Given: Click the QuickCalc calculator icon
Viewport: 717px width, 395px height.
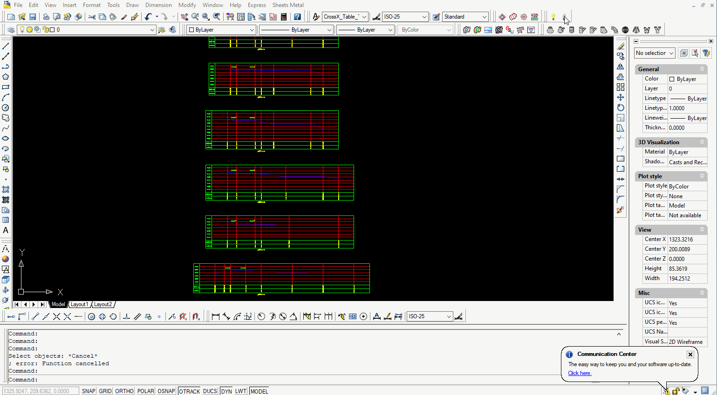Looking at the screenshot, I should tap(284, 17).
